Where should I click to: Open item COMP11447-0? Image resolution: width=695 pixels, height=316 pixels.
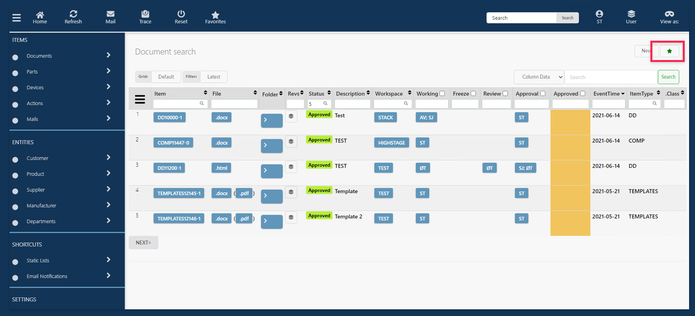pos(173,143)
